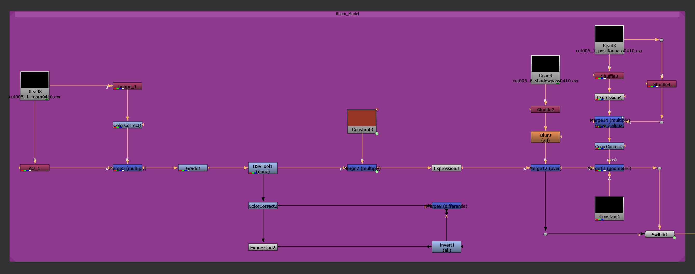
Task: Select the Merge5 (multiply) node
Action: (127, 168)
